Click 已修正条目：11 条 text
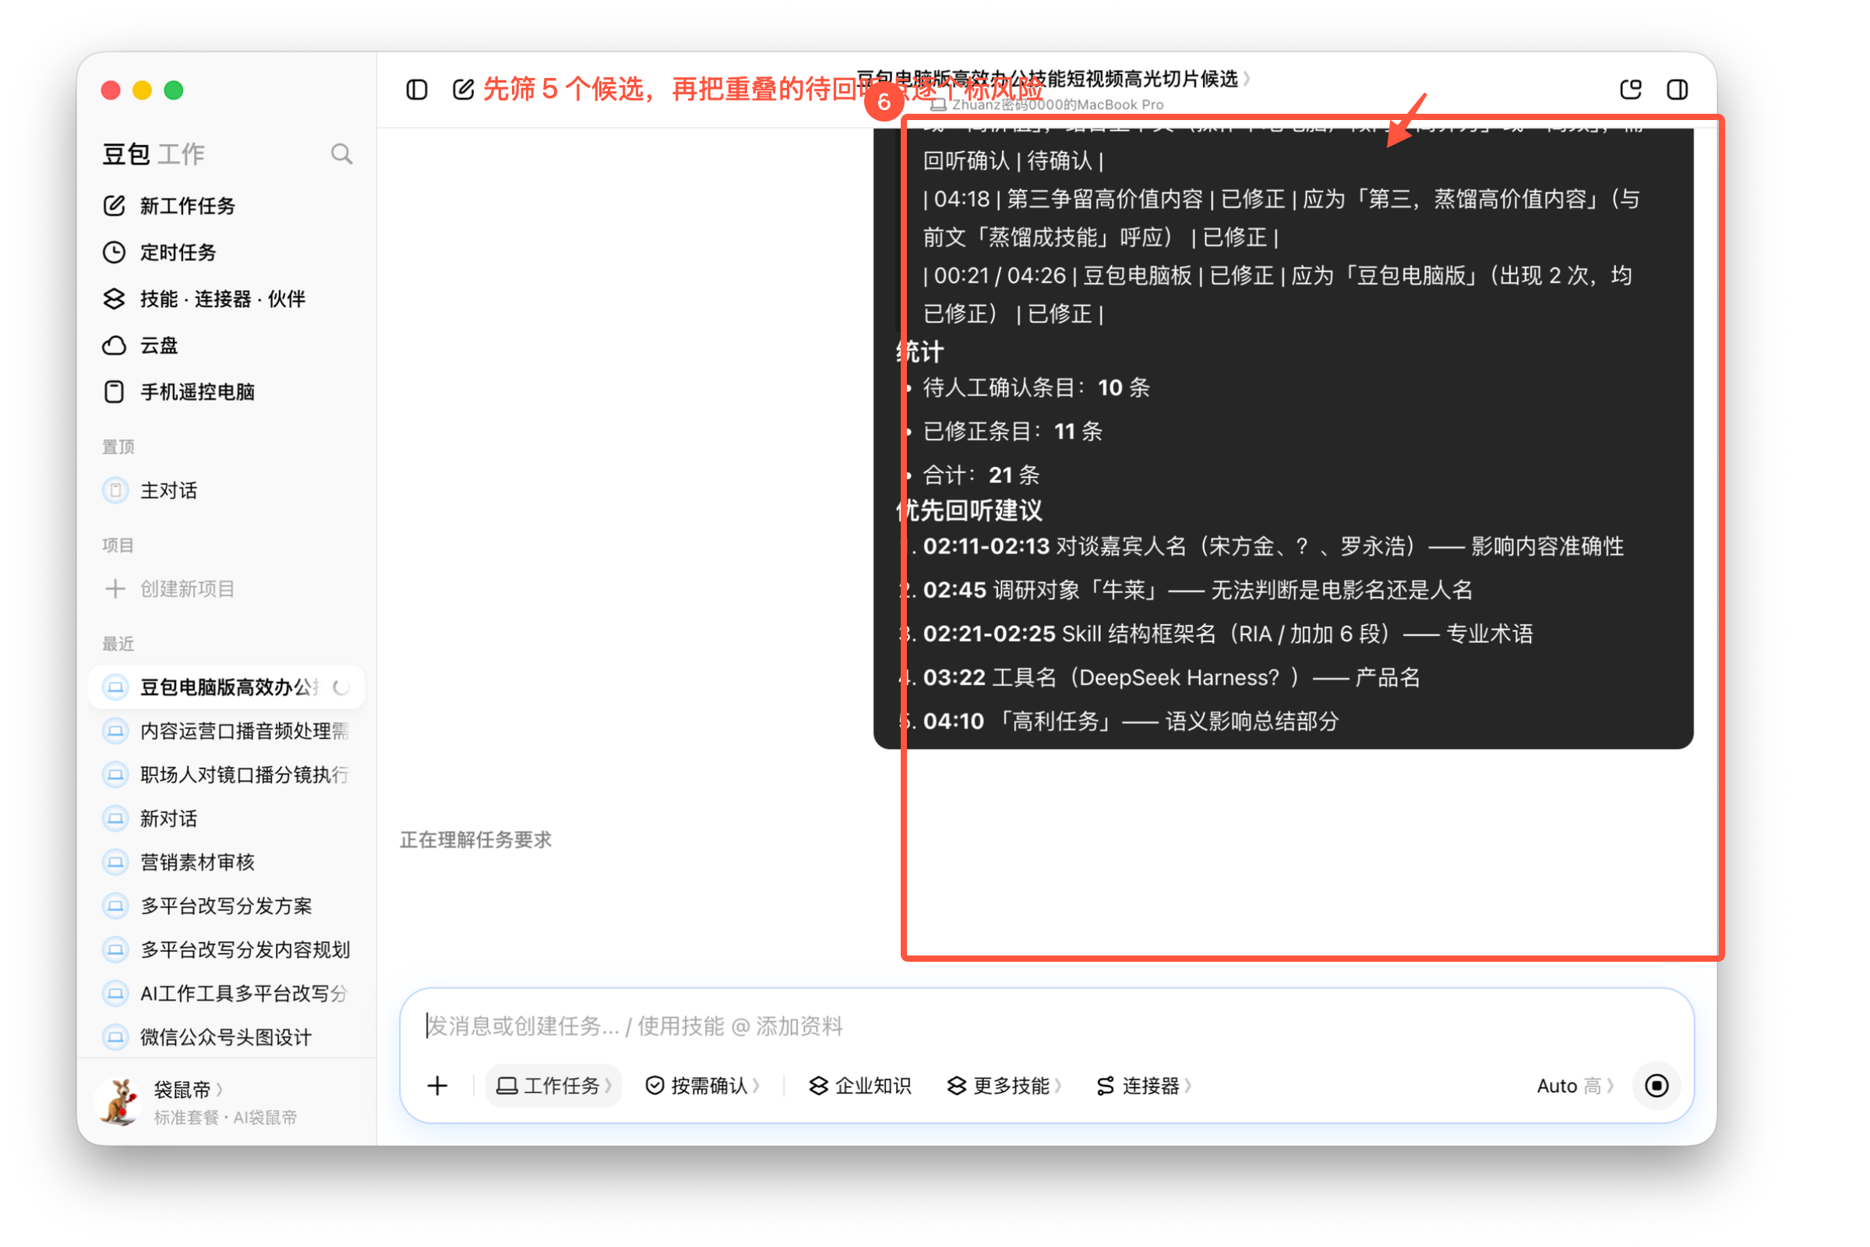This screenshot has height=1247, width=1870. tap(1013, 432)
